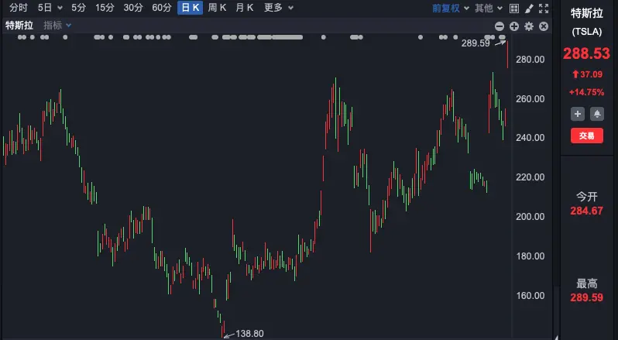Click the red 交易 trade button
Viewport: 618px width, 340px height.
point(587,136)
